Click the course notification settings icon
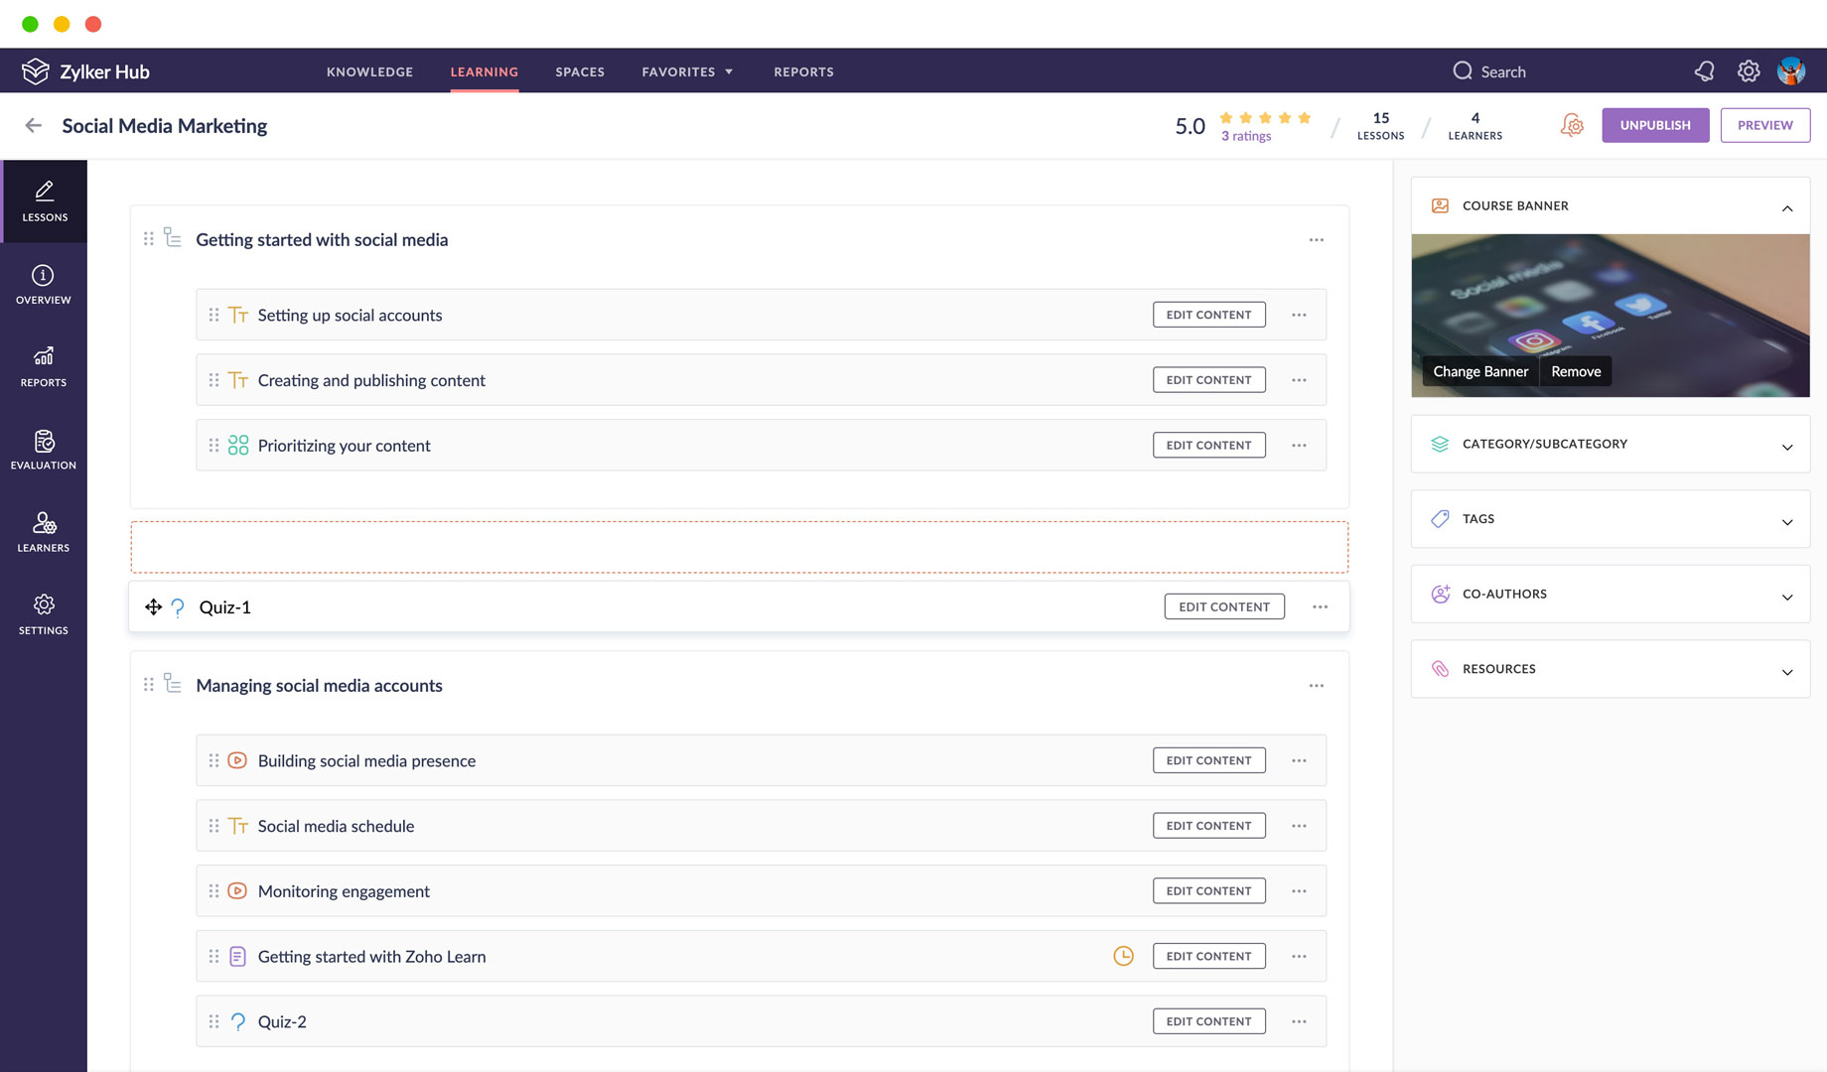The width and height of the screenshot is (1827, 1072). coord(1572,125)
